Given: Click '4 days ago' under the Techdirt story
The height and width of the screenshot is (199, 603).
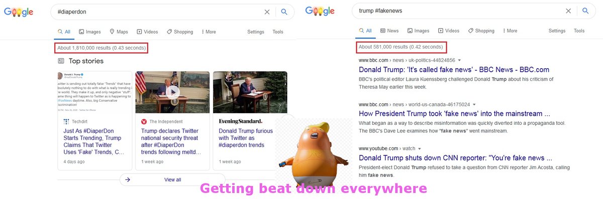Looking at the screenshot, I should (x=74, y=162).
